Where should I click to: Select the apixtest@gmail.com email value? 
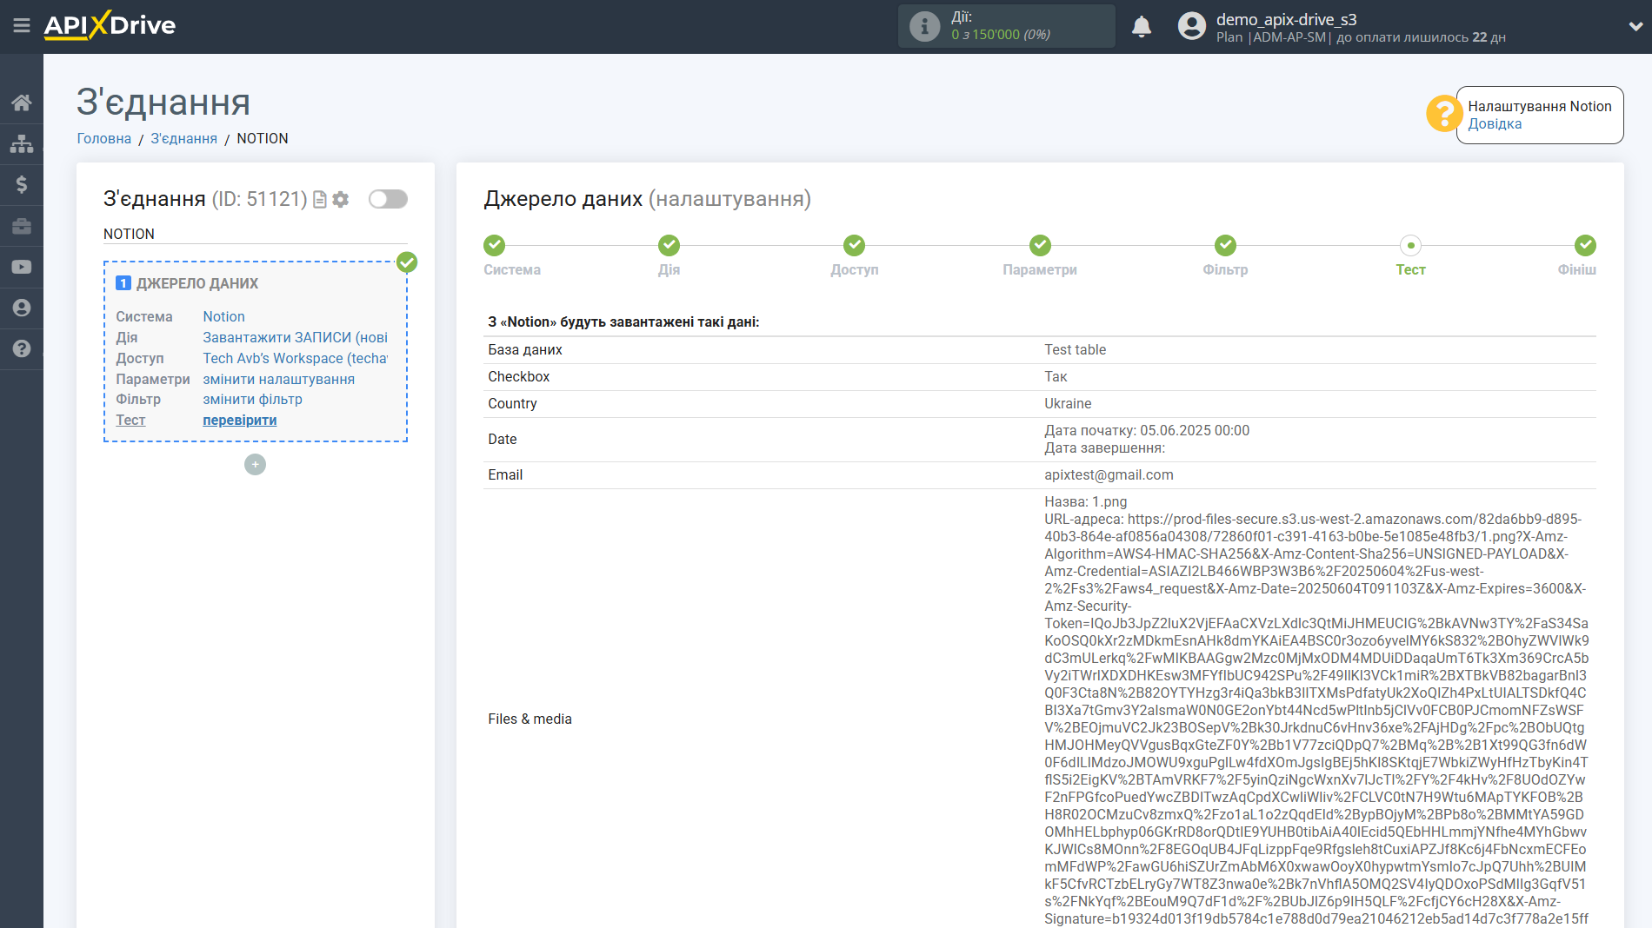point(1109,474)
